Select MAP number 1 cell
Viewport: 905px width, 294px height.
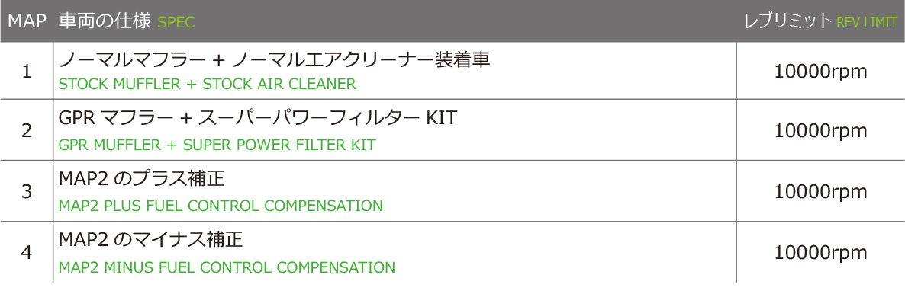click(27, 72)
